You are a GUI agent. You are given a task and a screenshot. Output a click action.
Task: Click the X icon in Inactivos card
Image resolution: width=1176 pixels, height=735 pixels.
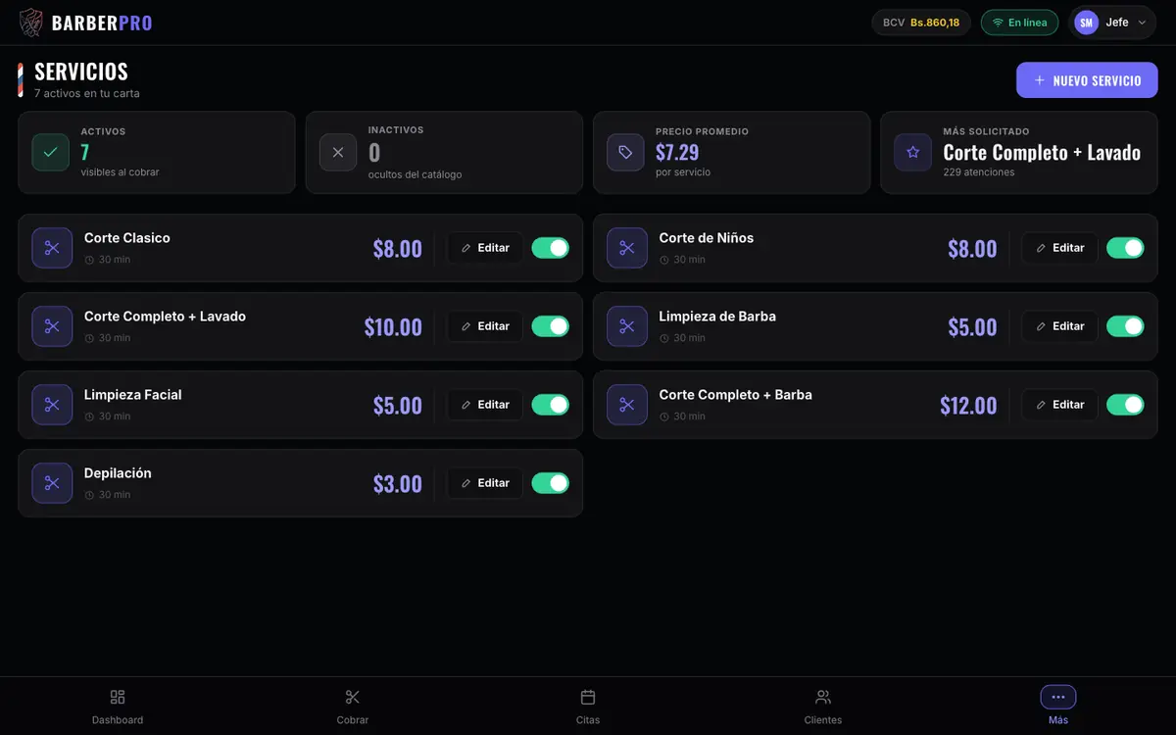pyautogui.click(x=338, y=152)
